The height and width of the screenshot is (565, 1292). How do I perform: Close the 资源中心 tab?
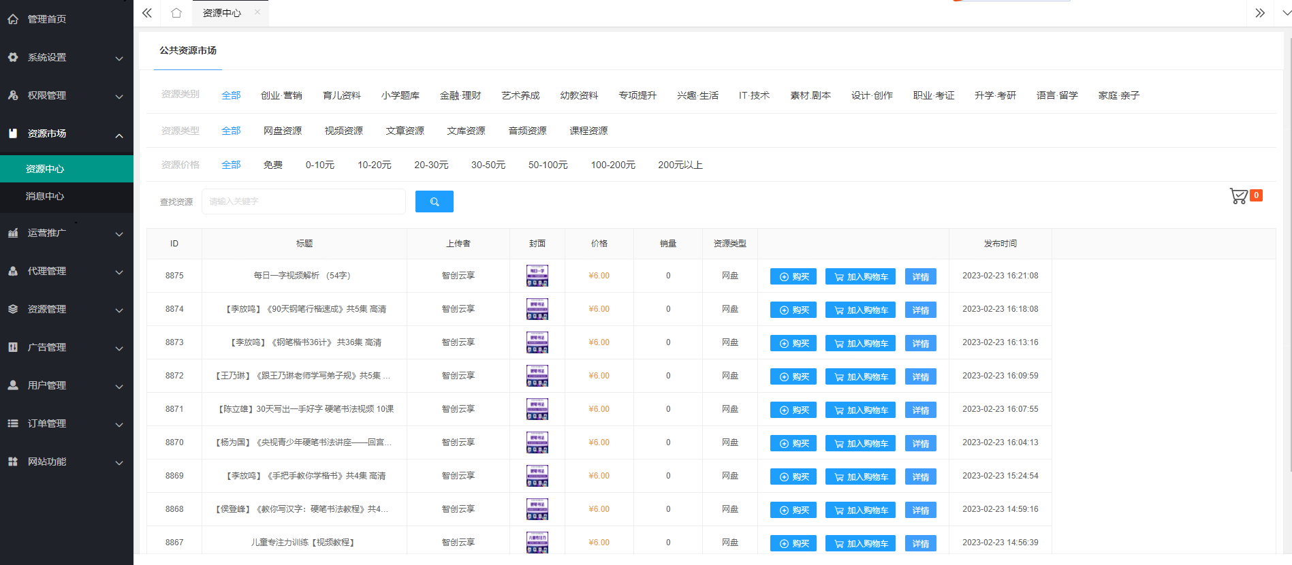tap(257, 12)
